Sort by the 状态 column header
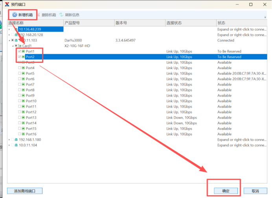The width and height of the screenshot is (272, 198). click(x=242, y=23)
